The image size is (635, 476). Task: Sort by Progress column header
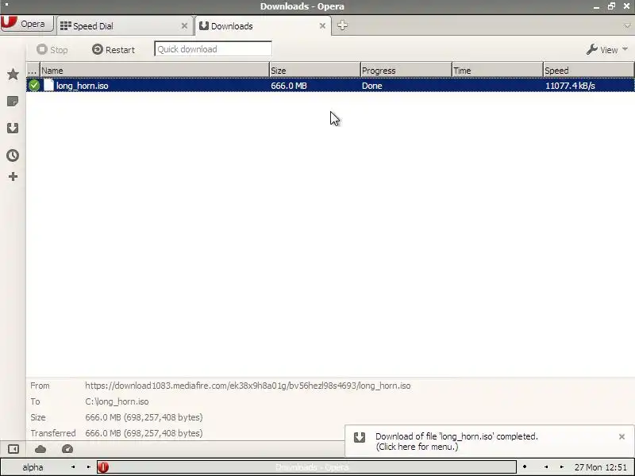406,70
